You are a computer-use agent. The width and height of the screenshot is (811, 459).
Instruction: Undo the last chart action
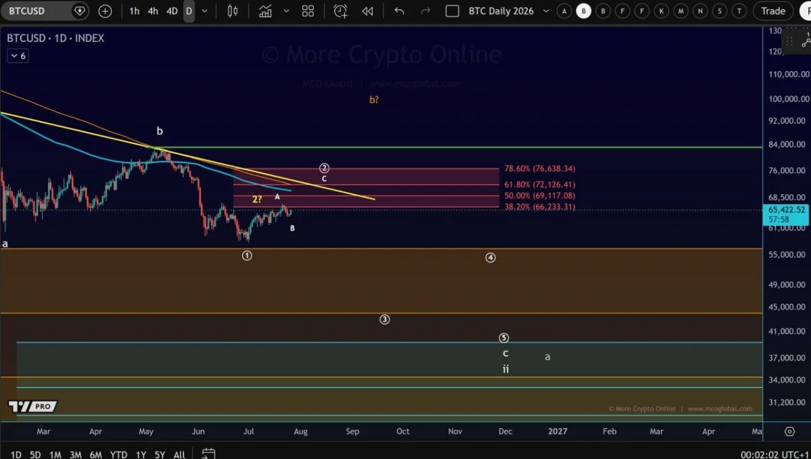pos(399,11)
